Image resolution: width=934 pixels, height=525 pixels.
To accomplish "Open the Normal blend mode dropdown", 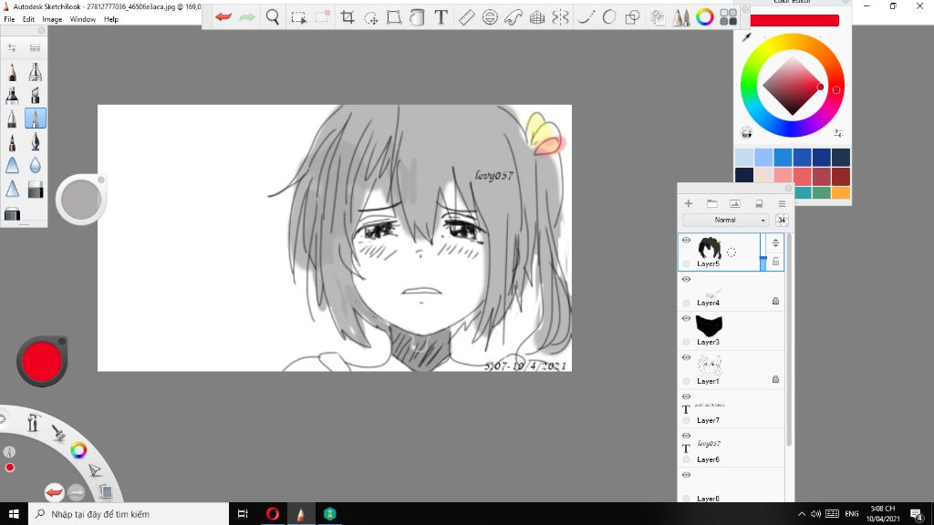I will 725,221.
